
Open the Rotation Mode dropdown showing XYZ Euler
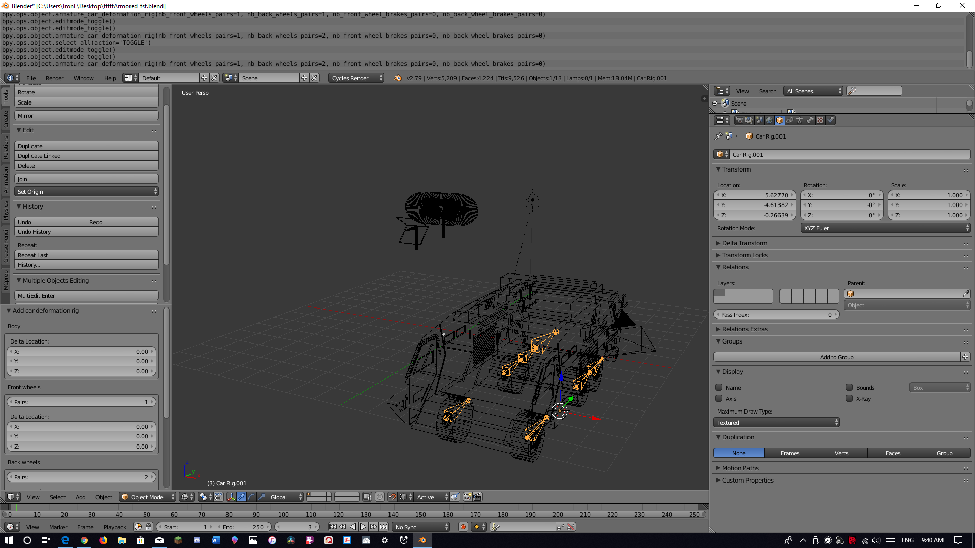coord(886,228)
